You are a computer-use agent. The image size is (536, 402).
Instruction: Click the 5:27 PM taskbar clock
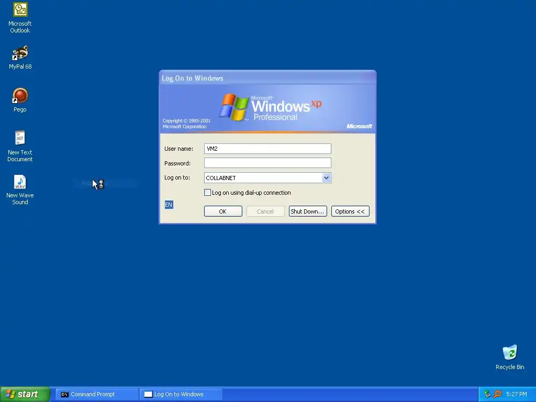(x=516, y=394)
